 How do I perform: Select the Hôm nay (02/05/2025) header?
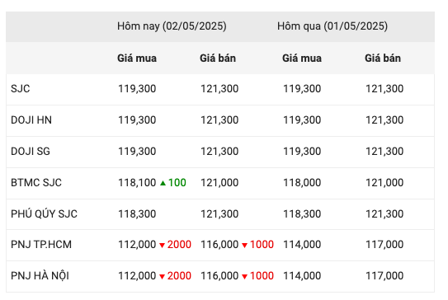(172, 26)
